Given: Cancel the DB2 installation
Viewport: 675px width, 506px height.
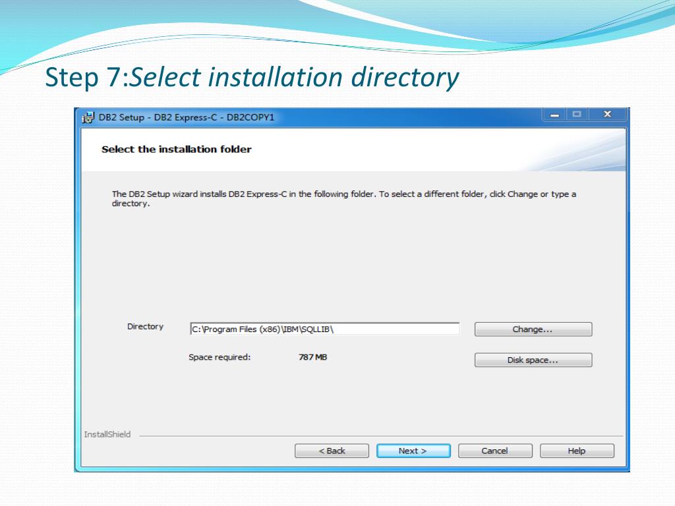Looking at the screenshot, I should (x=495, y=451).
